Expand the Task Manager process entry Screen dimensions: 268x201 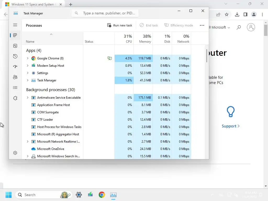click(27, 80)
